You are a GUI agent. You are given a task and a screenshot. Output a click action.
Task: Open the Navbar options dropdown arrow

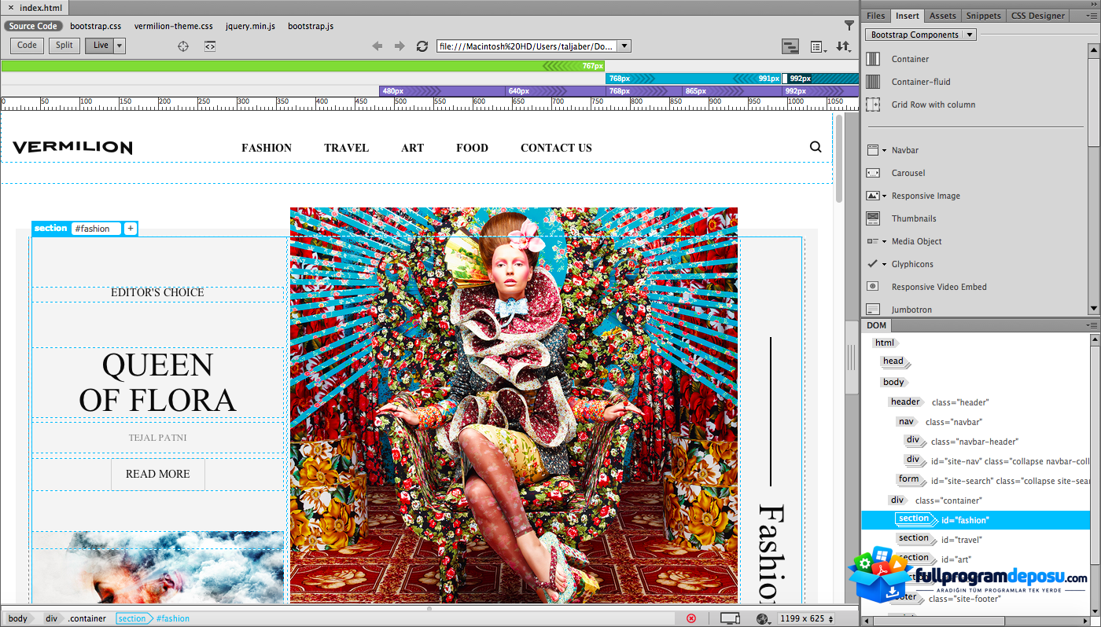(x=884, y=150)
